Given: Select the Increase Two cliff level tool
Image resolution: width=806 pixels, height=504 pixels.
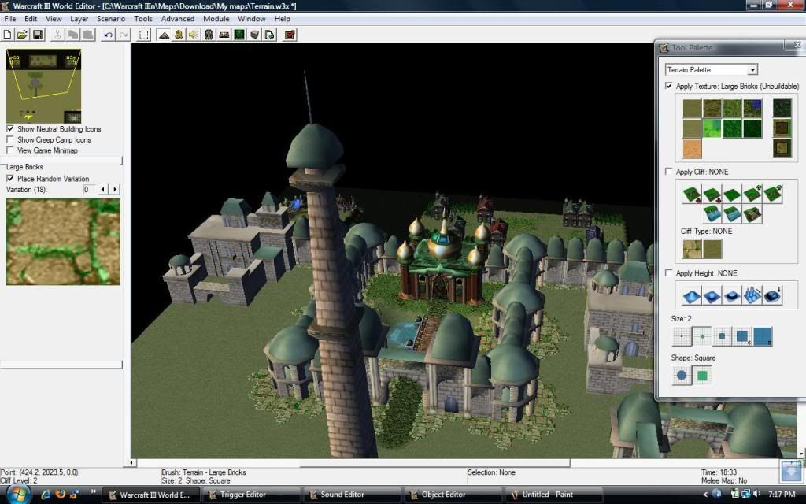Looking at the screenshot, I should pos(773,195).
